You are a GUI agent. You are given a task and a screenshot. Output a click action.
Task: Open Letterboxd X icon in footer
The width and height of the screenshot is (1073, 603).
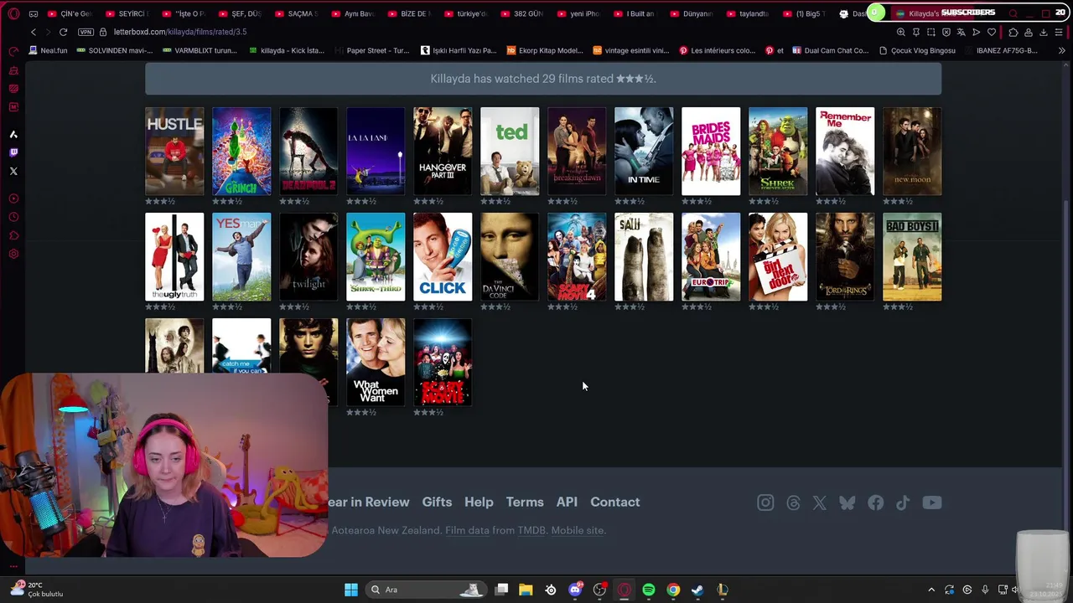tap(820, 502)
